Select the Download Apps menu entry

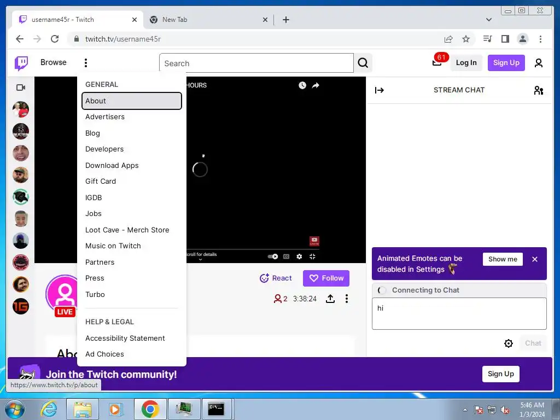pos(131,165)
